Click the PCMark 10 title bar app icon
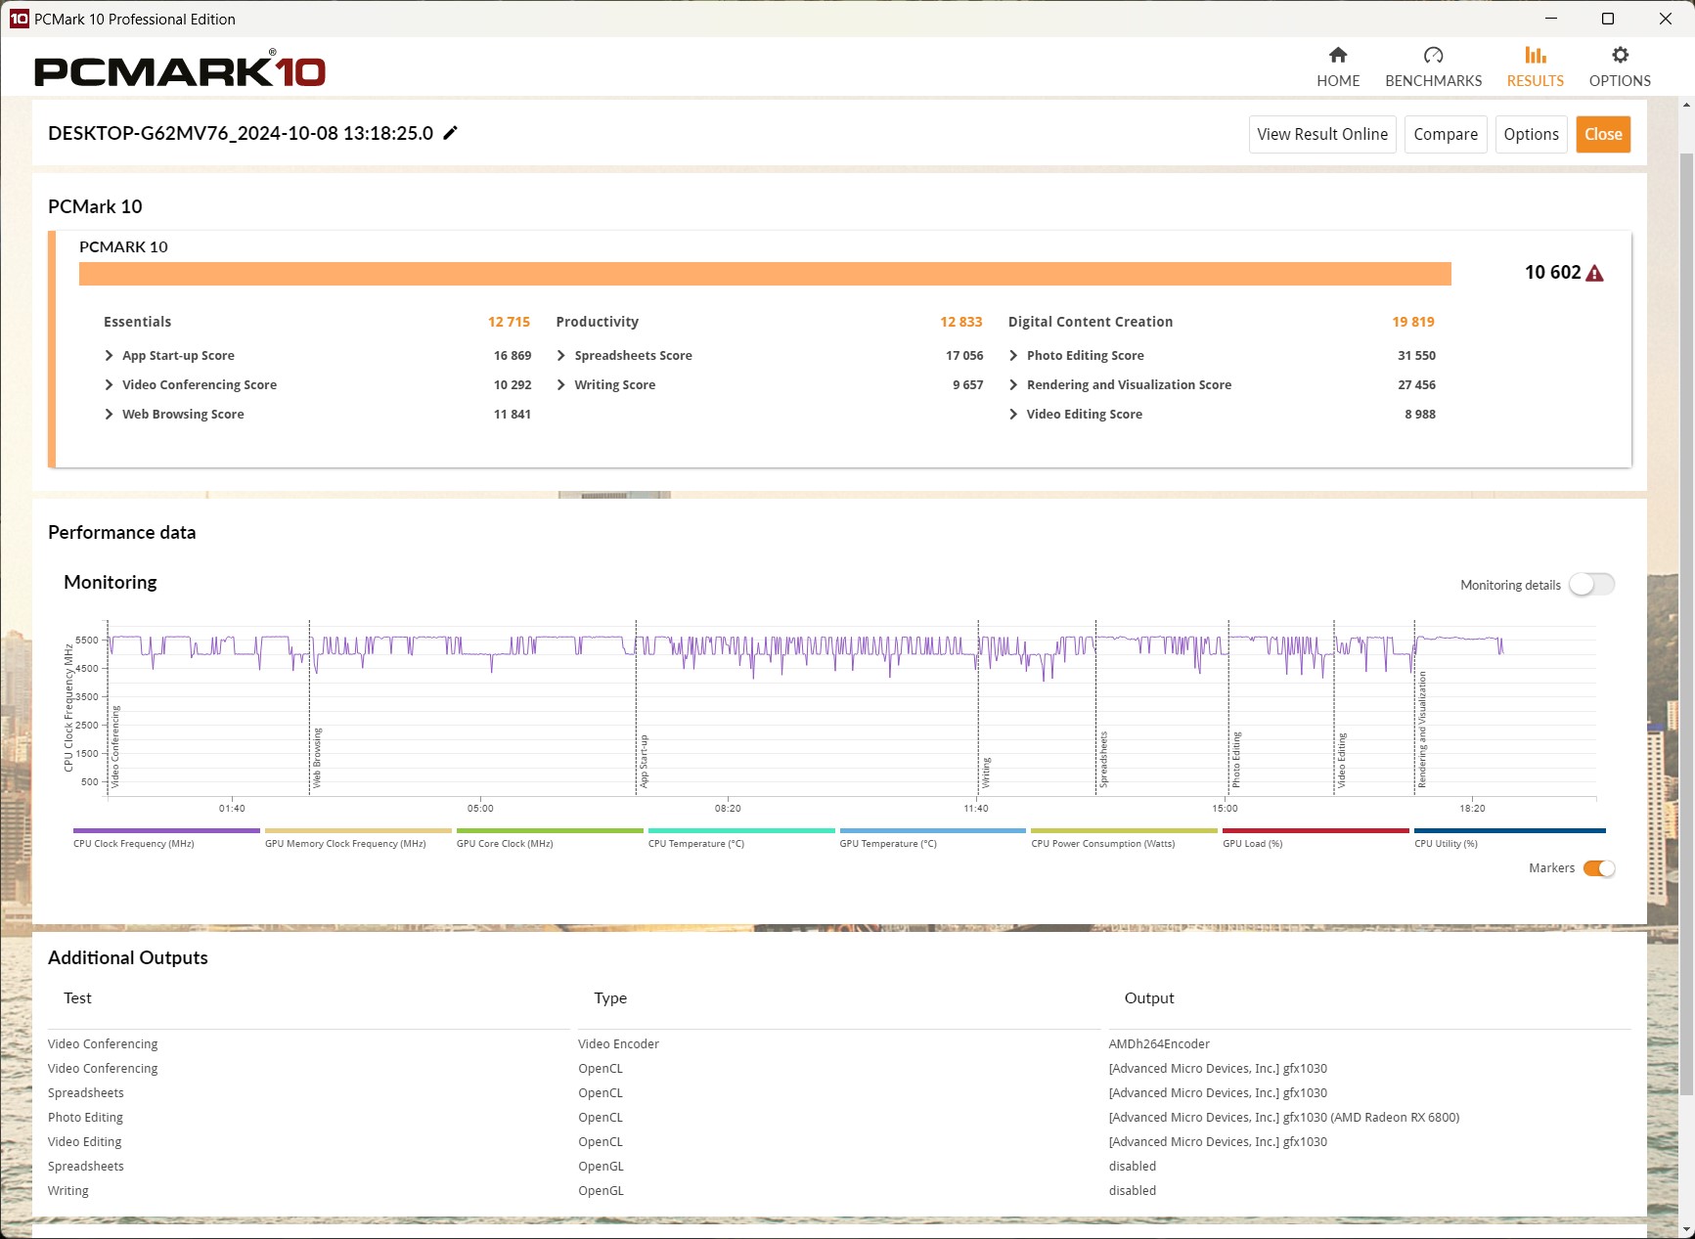This screenshot has width=1695, height=1239. pos(19,19)
